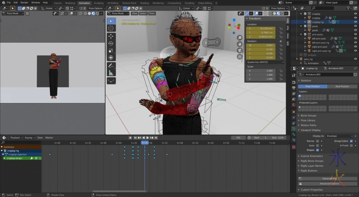Click the Pan view hand icon
Viewport: 359px width, 197px height.
(x=239, y=44)
